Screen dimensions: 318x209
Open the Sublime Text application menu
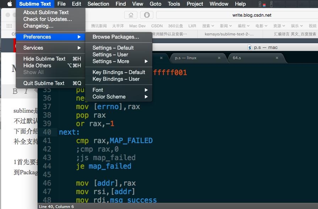click(x=35, y=4)
